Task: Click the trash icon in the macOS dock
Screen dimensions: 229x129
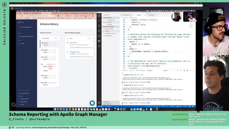Action: tap(157, 109)
